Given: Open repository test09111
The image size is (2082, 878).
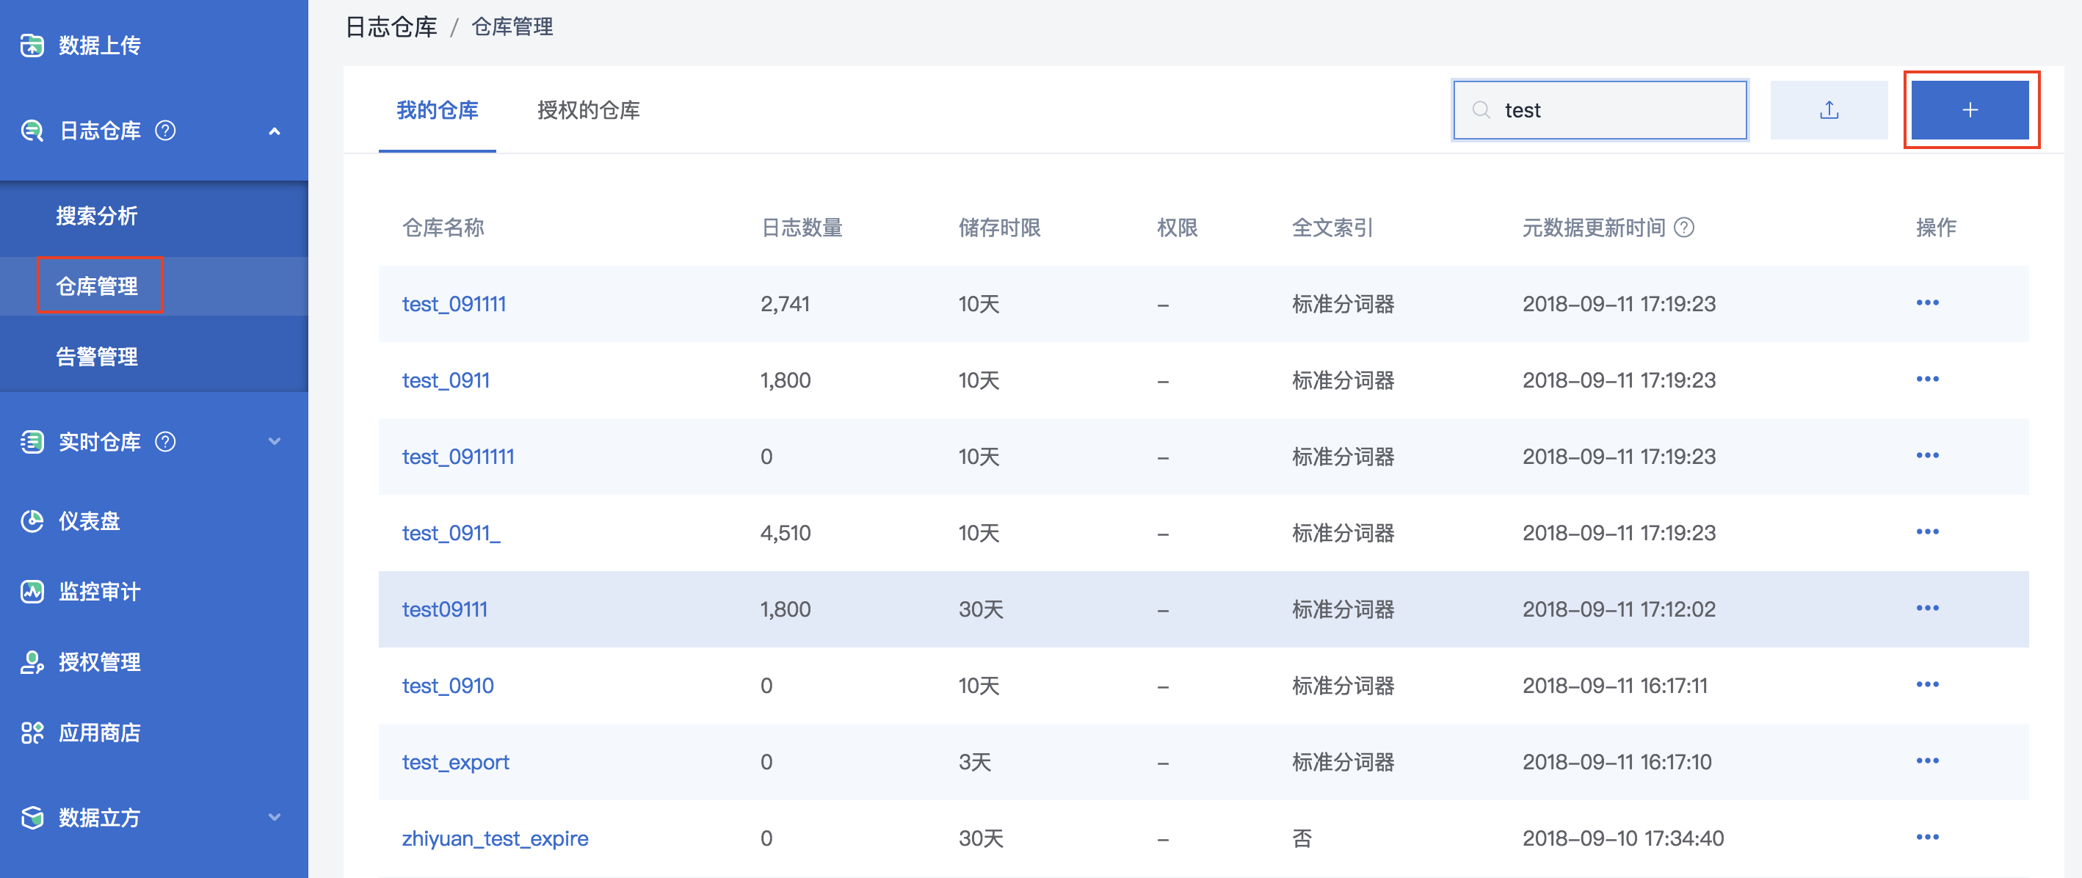Looking at the screenshot, I should (x=445, y=609).
